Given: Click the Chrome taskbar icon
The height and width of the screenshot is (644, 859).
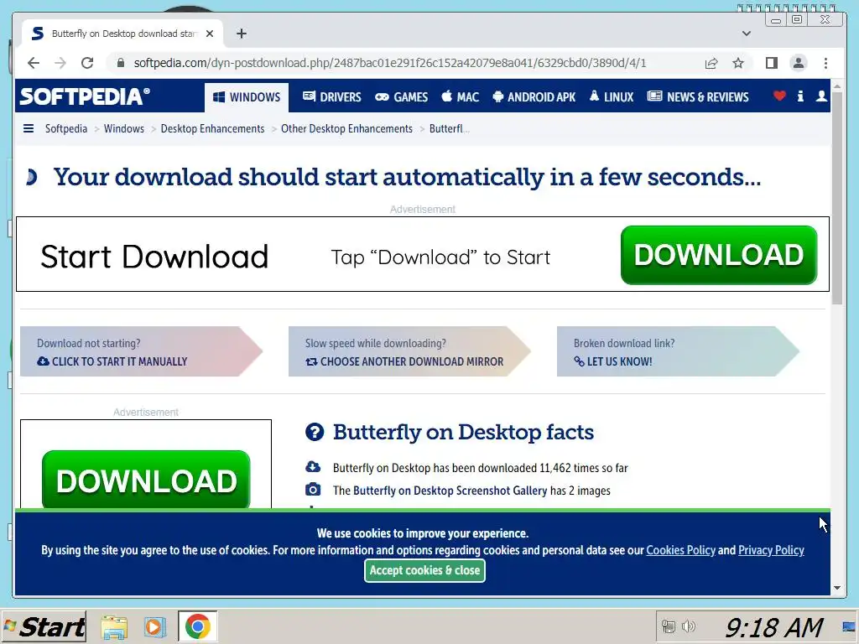Looking at the screenshot, I should coord(198,626).
